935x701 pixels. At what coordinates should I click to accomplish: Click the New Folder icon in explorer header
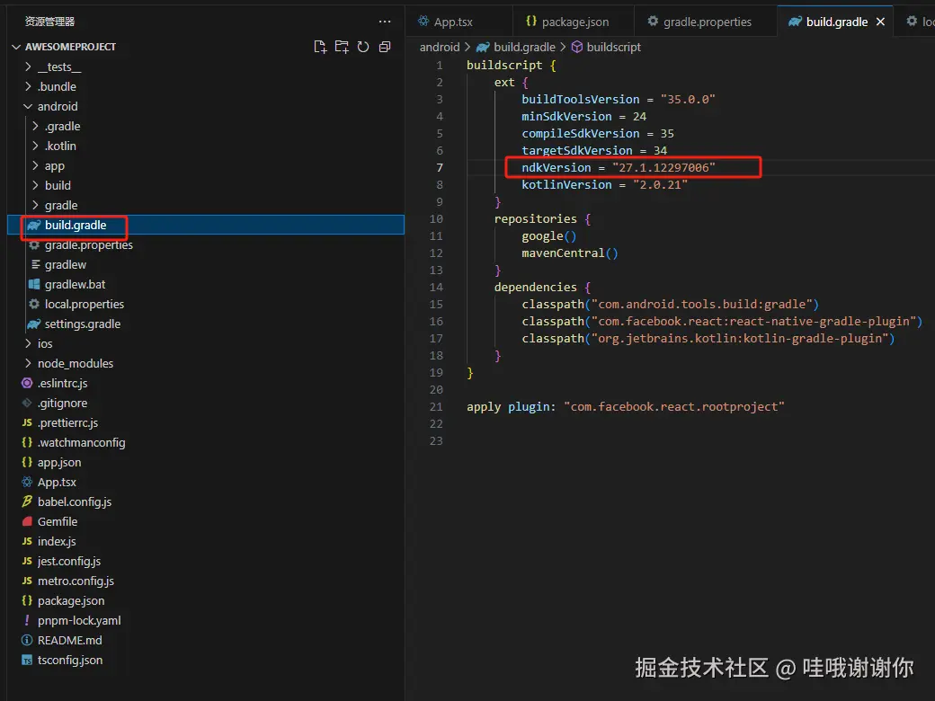click(342, 47)
